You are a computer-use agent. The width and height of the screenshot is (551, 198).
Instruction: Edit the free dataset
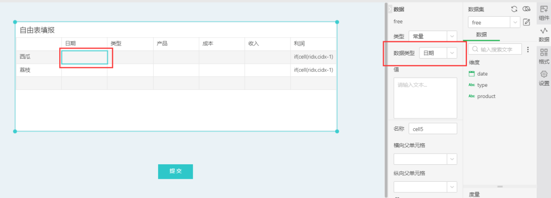[527, 22]
